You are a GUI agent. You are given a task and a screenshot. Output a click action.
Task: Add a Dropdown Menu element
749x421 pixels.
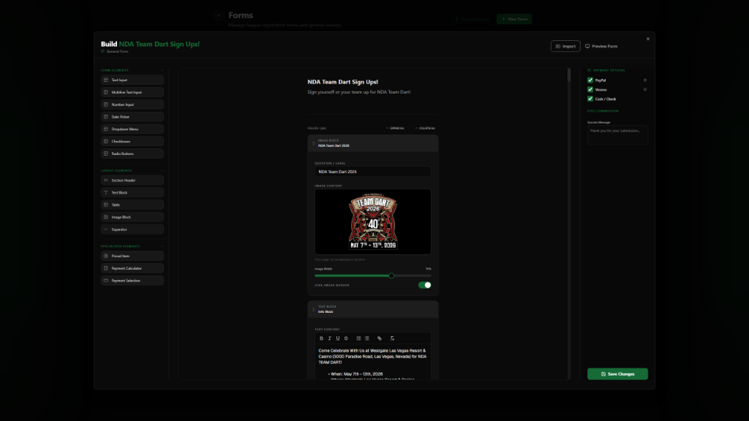pos(132,129)
